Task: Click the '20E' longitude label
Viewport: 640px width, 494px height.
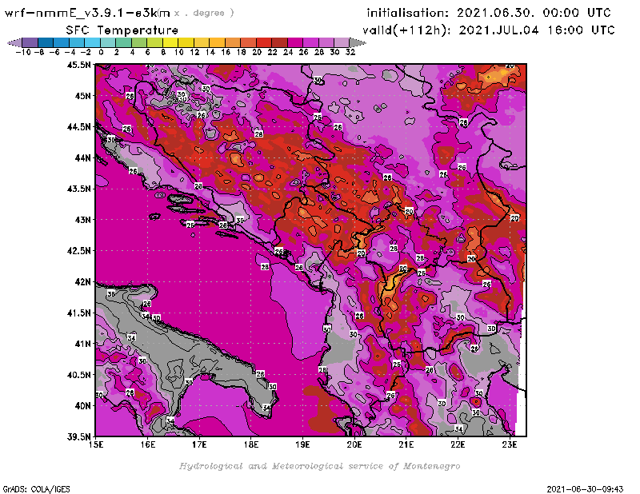Action: pyautogui.click(x=354, y=444)
